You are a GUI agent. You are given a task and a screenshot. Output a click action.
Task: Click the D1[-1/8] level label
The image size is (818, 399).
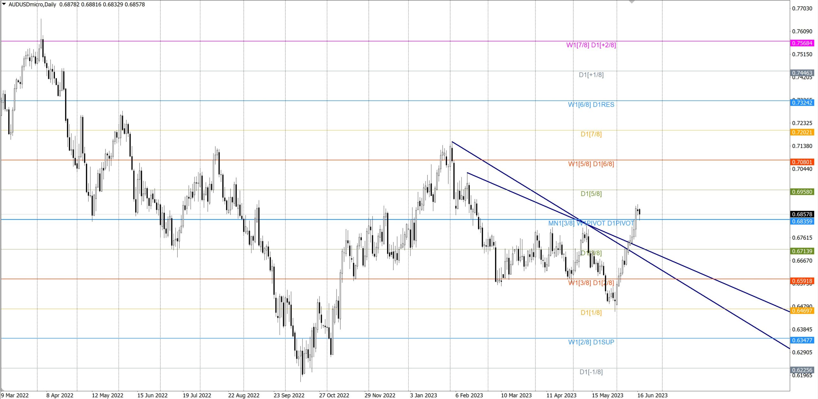click(591, 372)
